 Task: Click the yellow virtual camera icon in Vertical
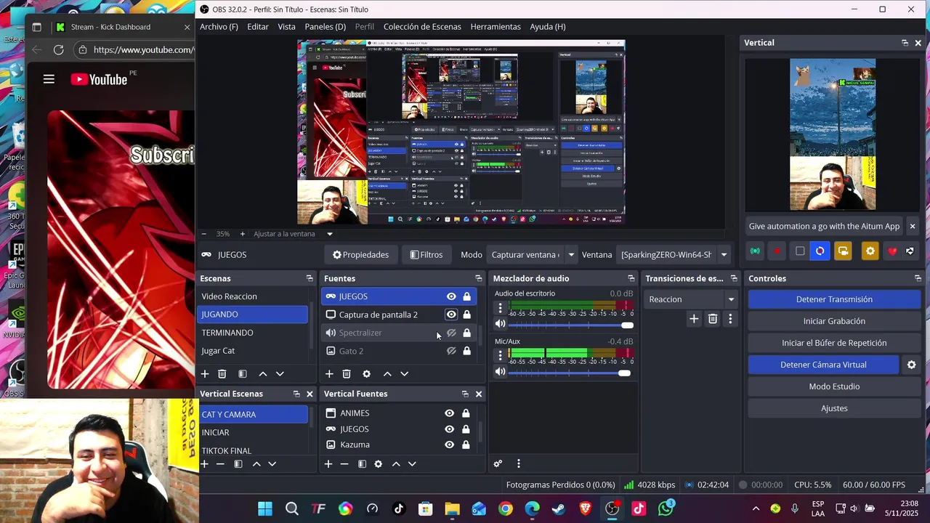pos(843,251)
